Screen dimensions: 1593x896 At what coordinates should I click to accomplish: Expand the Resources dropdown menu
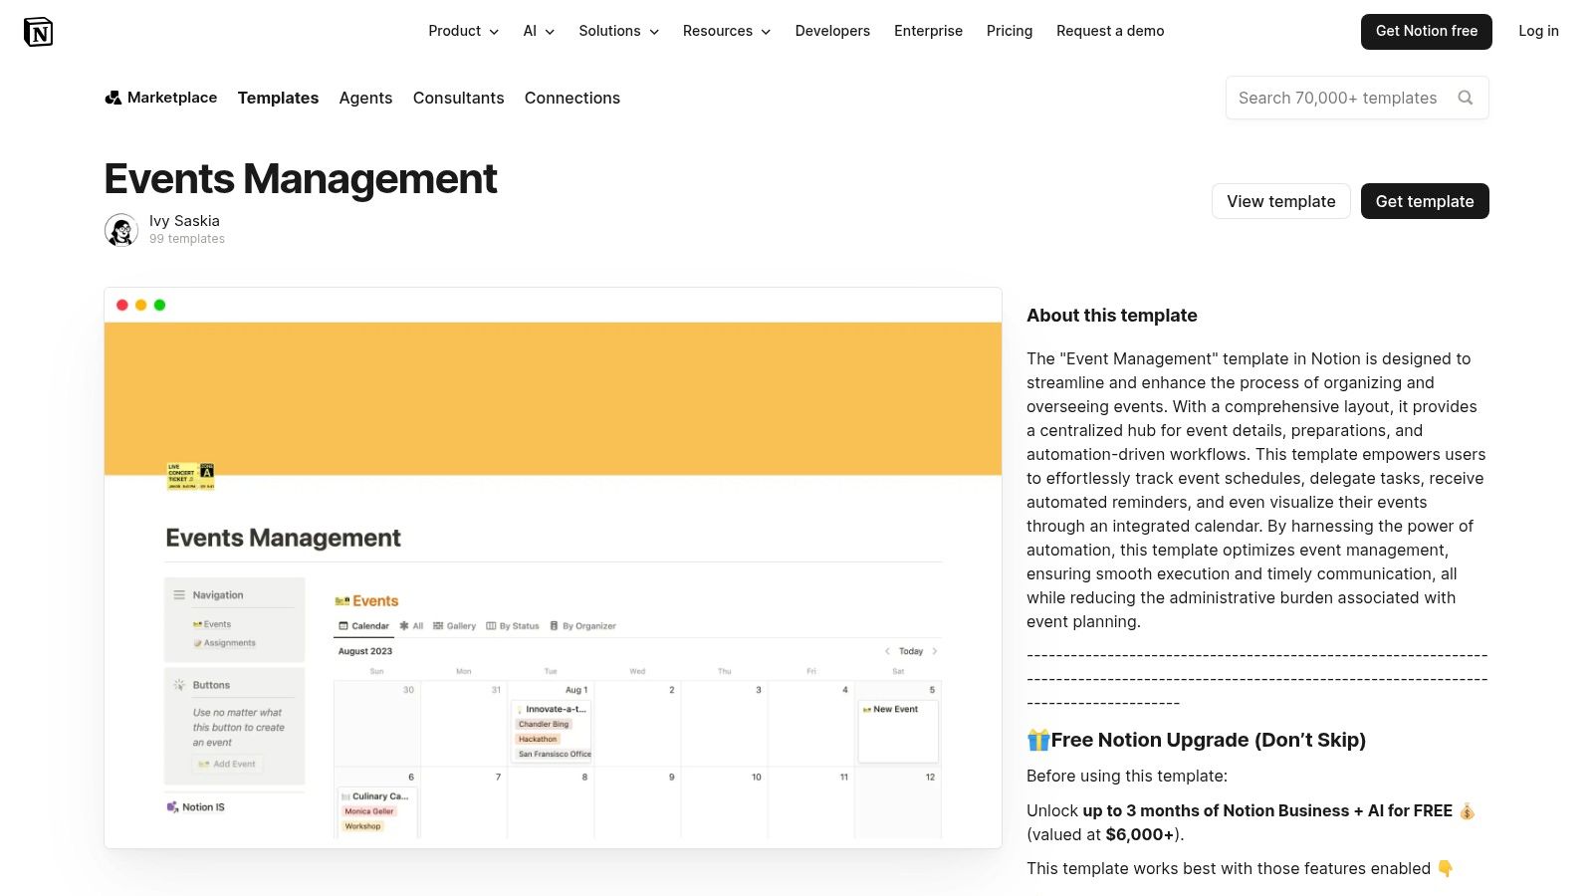click(x=727, y=31)
